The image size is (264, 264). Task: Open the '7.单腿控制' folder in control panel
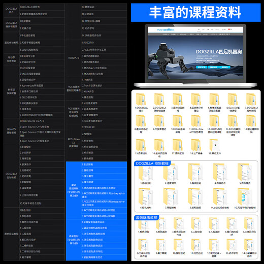(x=171, y=197)
